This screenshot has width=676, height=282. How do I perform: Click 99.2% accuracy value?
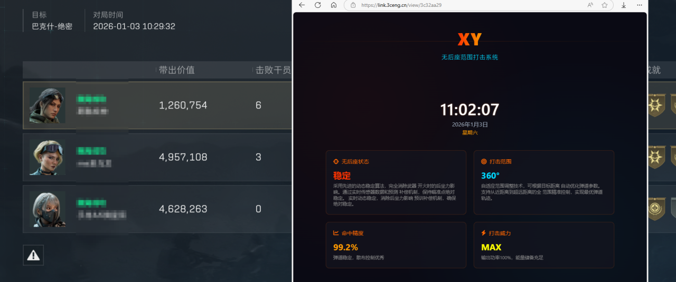[345, 247]
